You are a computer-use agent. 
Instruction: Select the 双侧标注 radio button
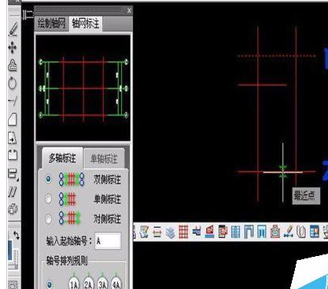click(48, 179)
